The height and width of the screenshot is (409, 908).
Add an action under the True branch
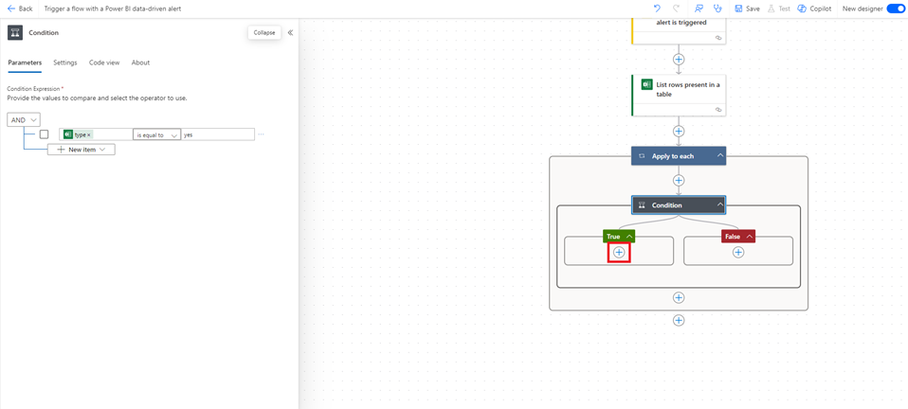(619, 252)
